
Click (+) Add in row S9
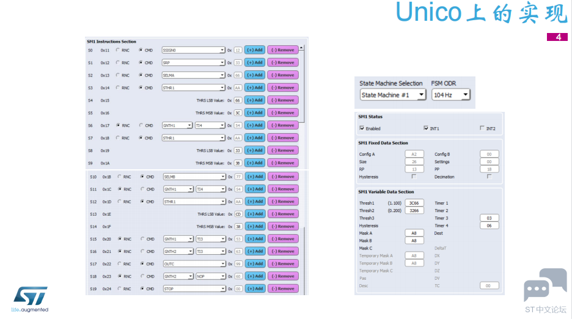(255, 163)
